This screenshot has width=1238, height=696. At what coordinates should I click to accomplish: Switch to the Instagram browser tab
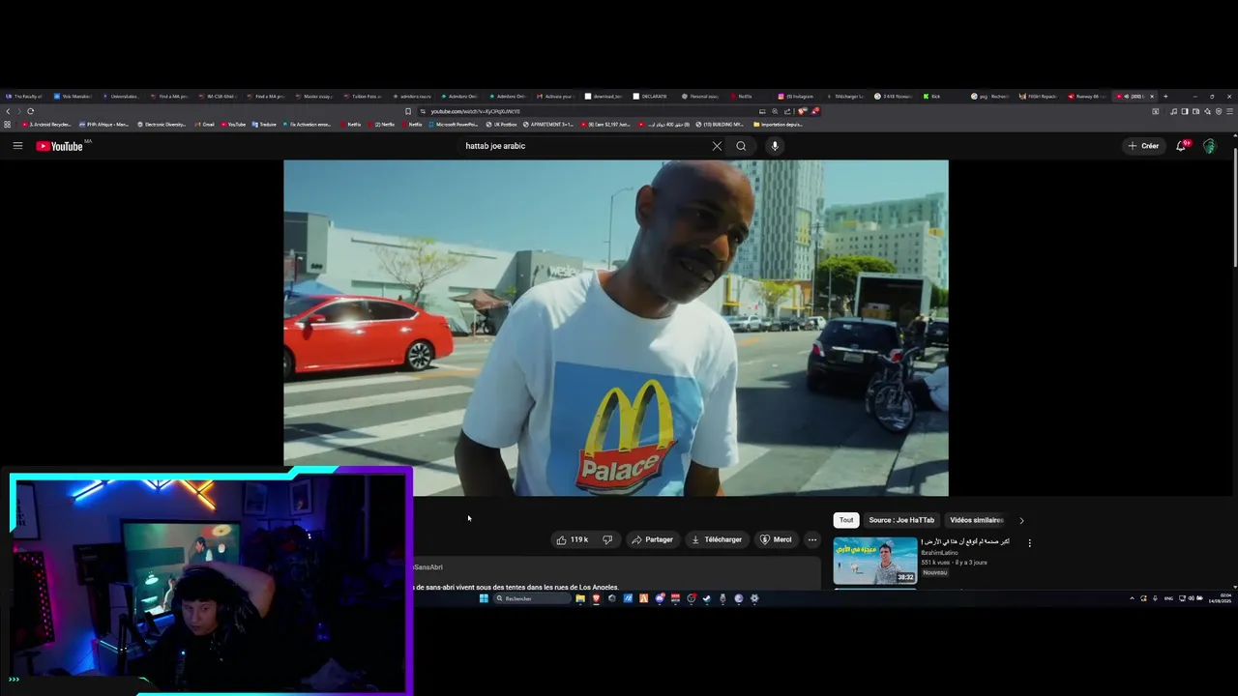pyautogui.click(x=798, y=97)
